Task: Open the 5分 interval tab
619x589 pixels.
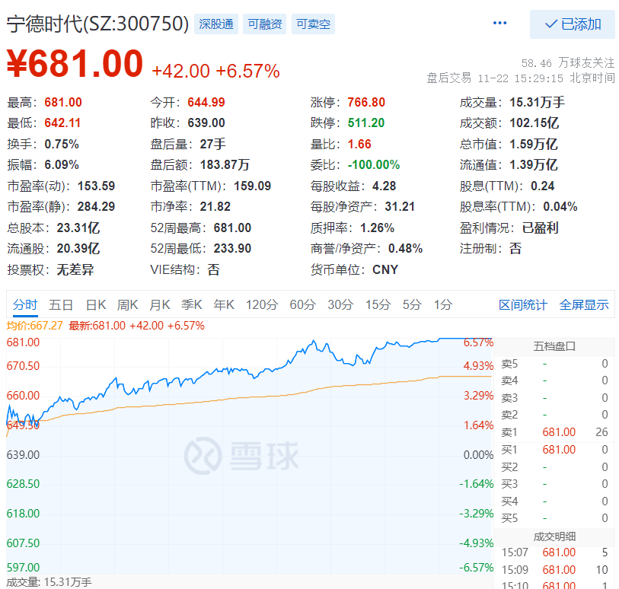Action: 412,305
